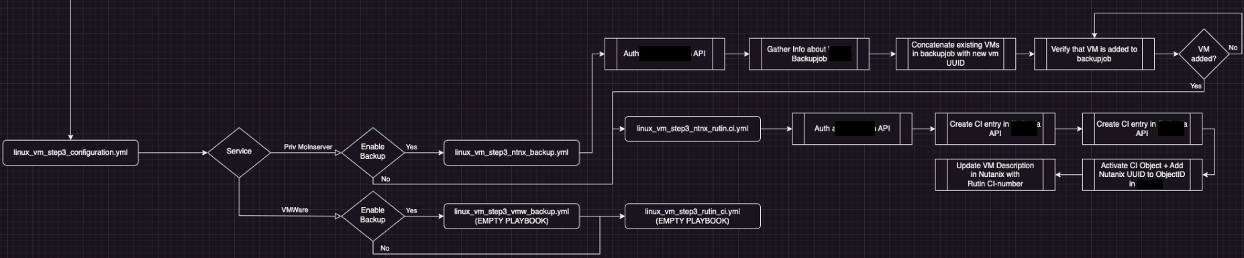The width and height of the screenshot is (1244, 258).
Task: Click the VMWare edge label
Action: (295, 210)
